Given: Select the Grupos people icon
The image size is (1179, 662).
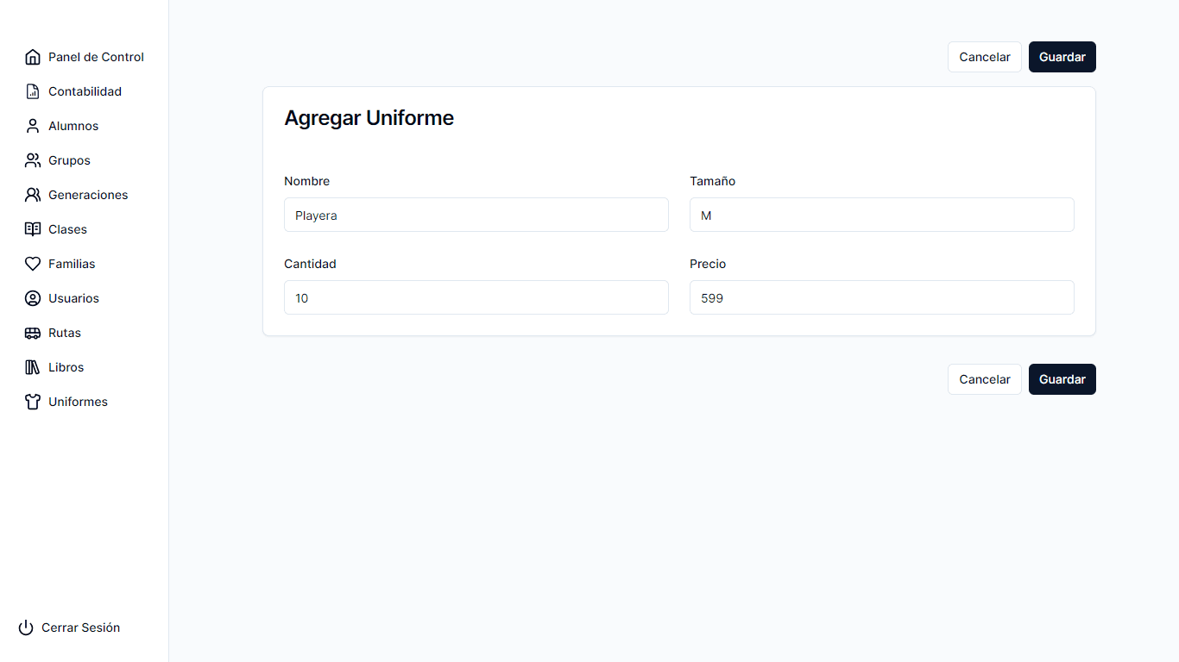Looking at the screenshot, I should point(33,160).
